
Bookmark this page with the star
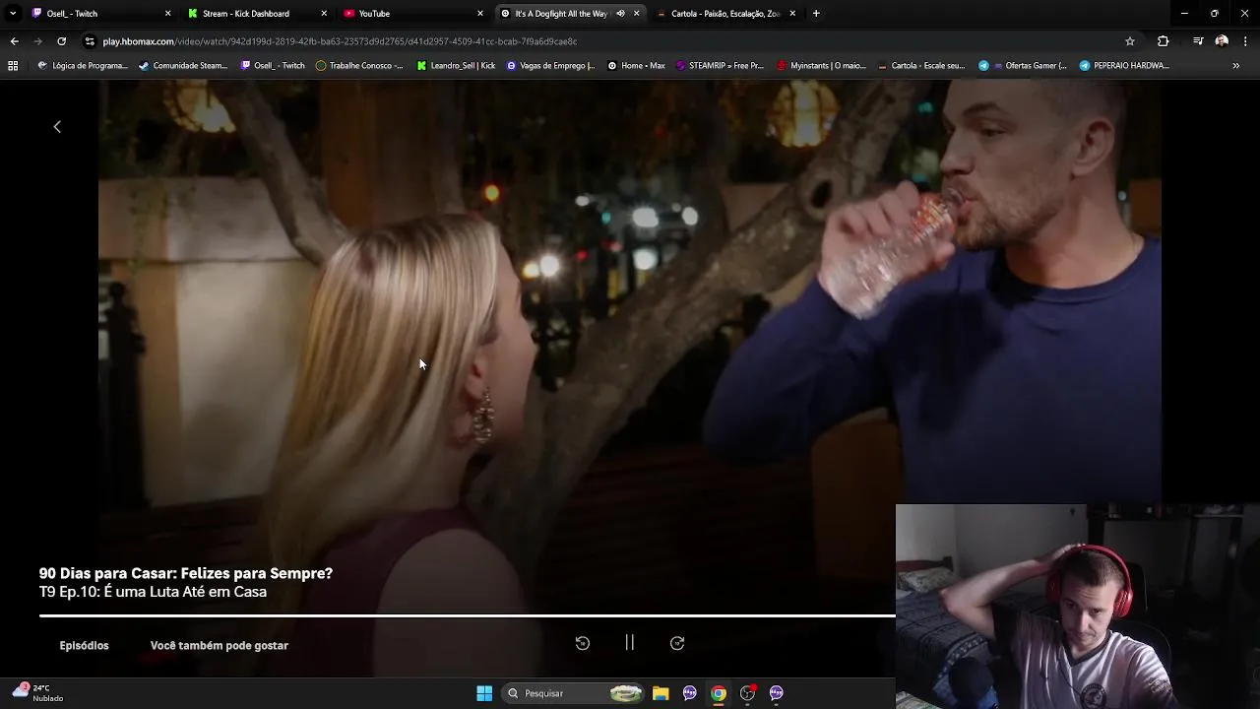coord(1130,41)
